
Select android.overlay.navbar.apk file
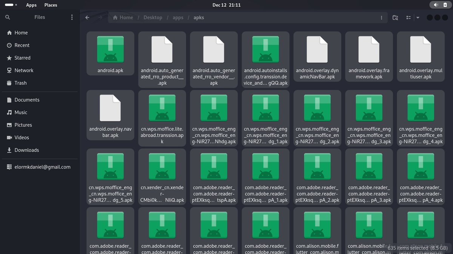[x=110, y=115]
